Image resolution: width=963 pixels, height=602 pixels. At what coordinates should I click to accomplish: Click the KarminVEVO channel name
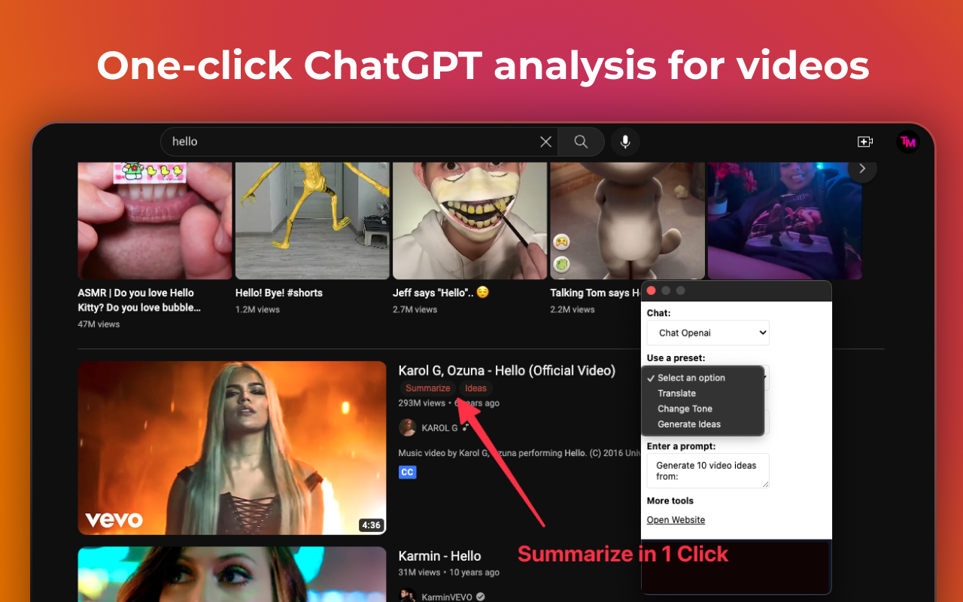click(447, 597)
